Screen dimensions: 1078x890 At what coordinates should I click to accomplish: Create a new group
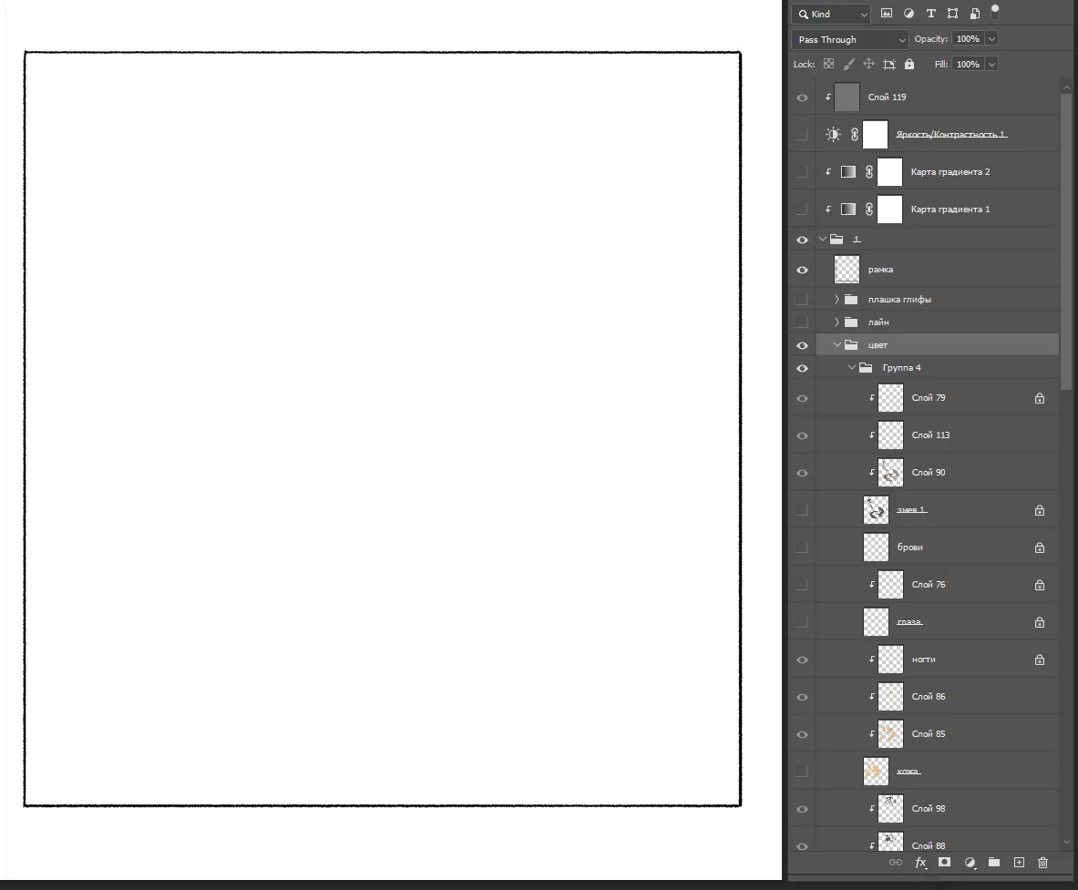[x=994, y=862]
